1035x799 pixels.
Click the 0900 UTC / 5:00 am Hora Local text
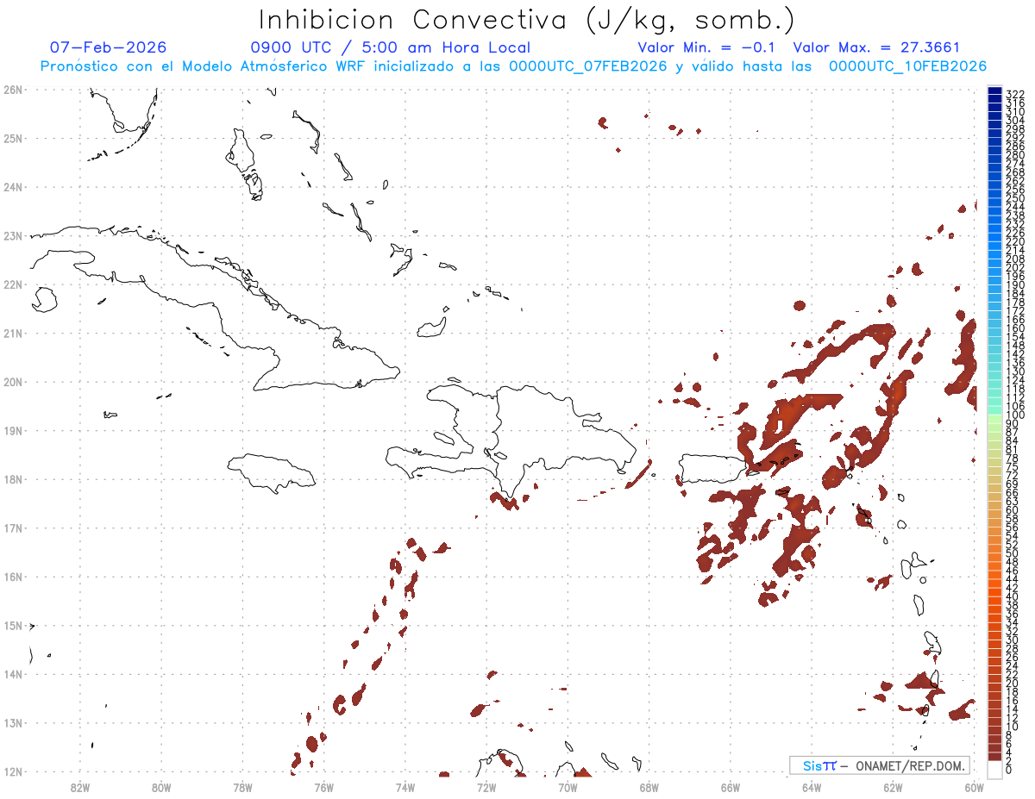tap(390, 47)
